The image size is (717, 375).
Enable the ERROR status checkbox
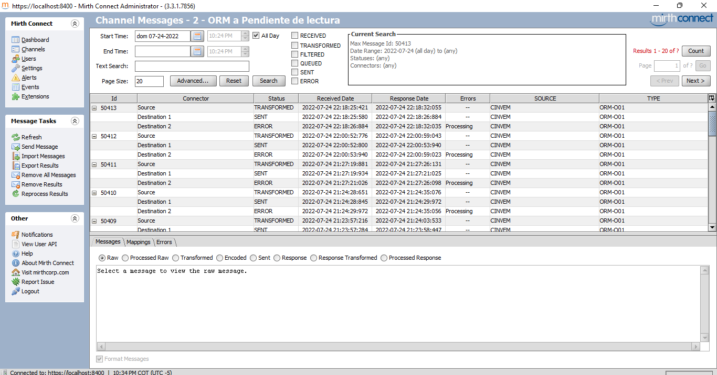point(295,81)
